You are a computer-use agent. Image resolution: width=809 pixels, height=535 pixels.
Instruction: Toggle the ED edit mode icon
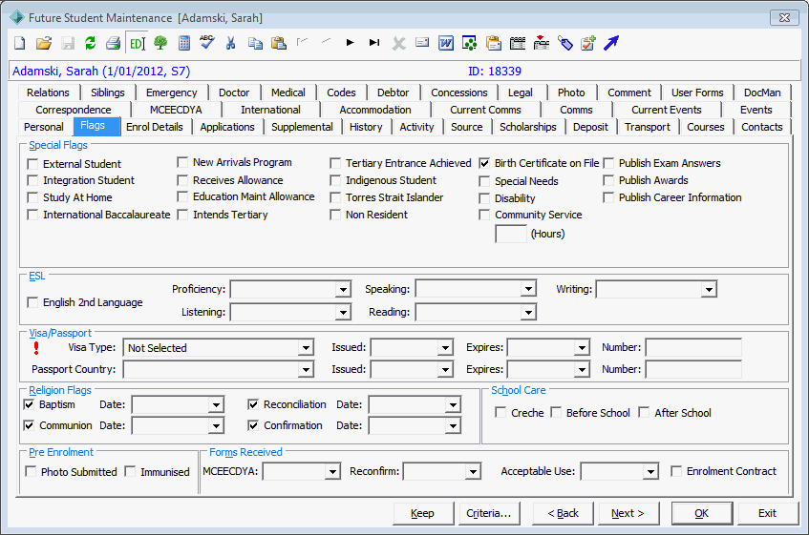138,43
